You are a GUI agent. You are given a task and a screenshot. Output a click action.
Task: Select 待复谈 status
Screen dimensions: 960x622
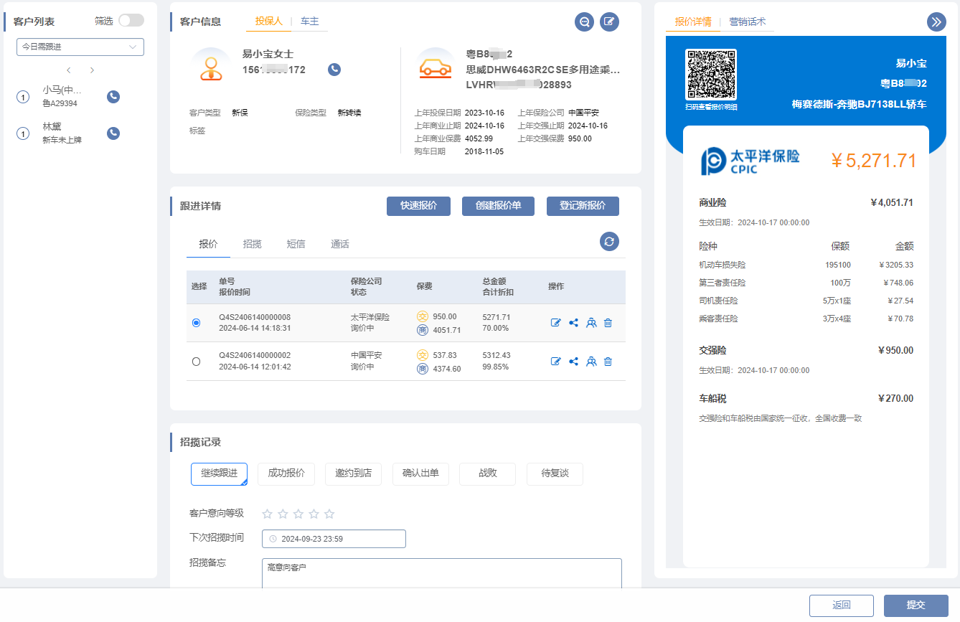pyautogui.click(x=555, y=473)
